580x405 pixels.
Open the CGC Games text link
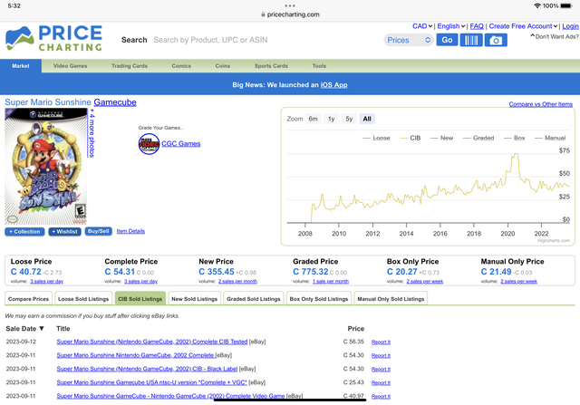pos(181,144)
